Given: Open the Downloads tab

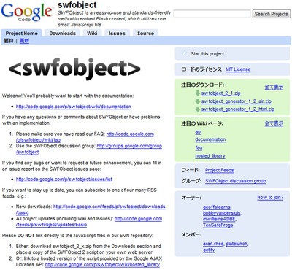Looking at the screenshot, I should click(x=62, y=34).
